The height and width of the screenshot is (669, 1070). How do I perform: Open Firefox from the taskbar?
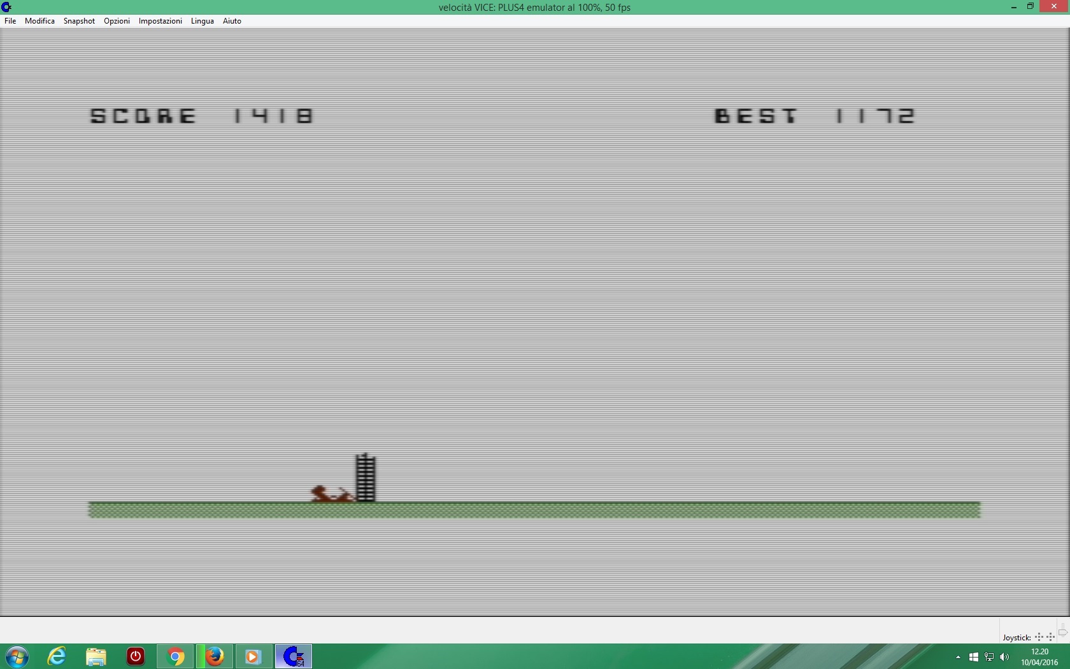coord(215,656)
